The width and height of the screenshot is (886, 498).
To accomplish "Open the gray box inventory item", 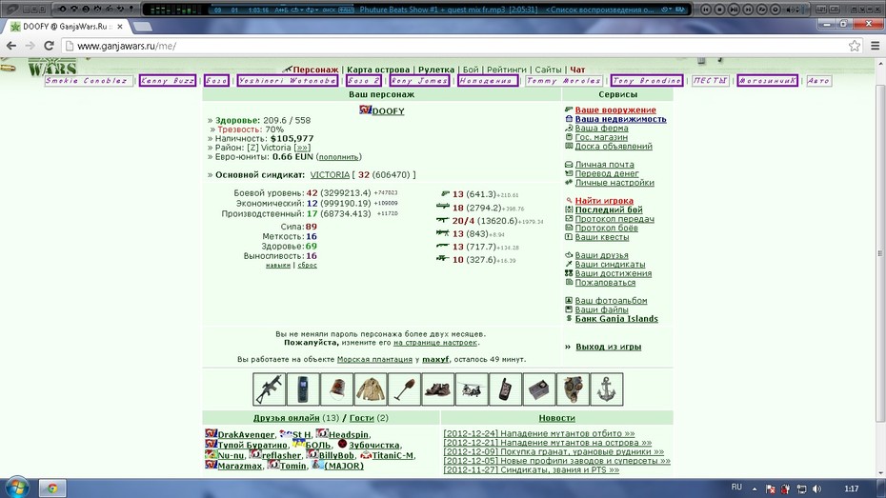I will pos(539,389).
